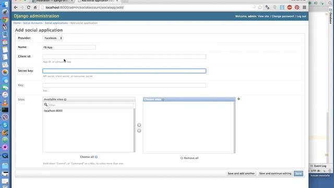
Task: Switch to the Add social application tab
Action: [x=97, y=1]
